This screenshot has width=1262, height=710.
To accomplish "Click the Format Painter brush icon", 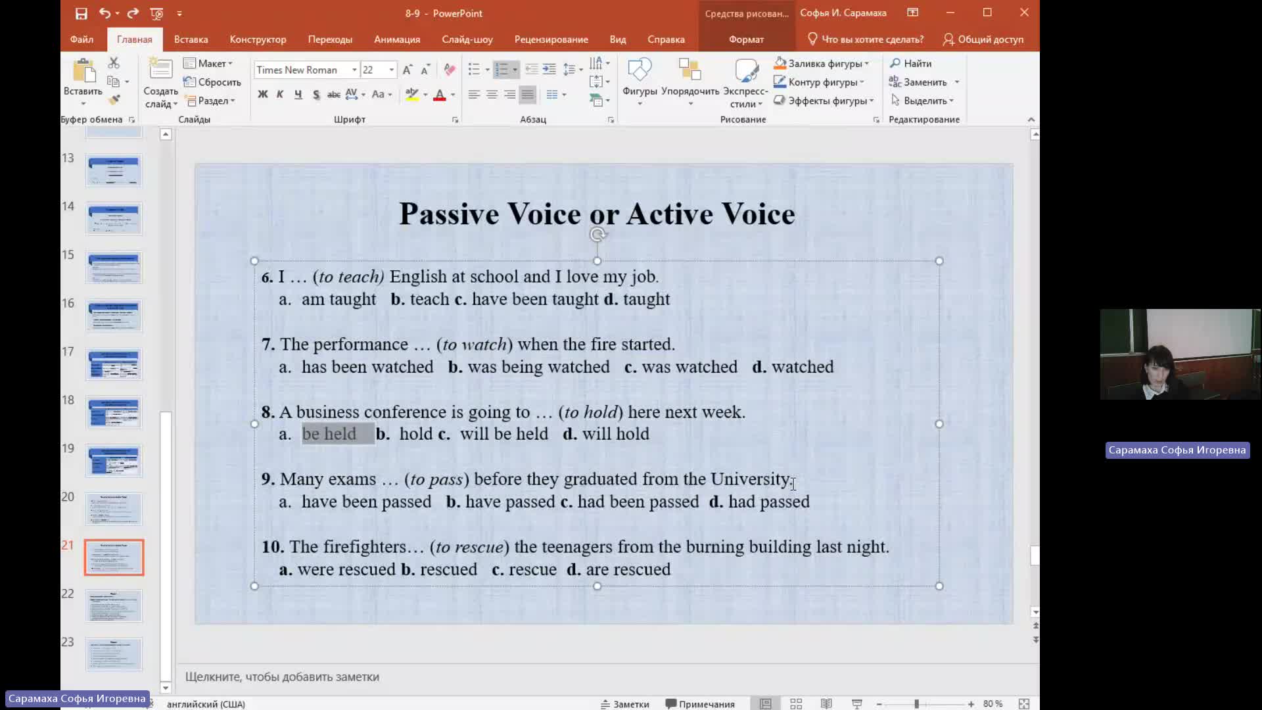I will tap(114, 100).
